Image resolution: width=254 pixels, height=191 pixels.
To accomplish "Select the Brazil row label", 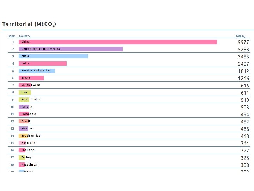I will pyautogui.click(x=26, y=121).
